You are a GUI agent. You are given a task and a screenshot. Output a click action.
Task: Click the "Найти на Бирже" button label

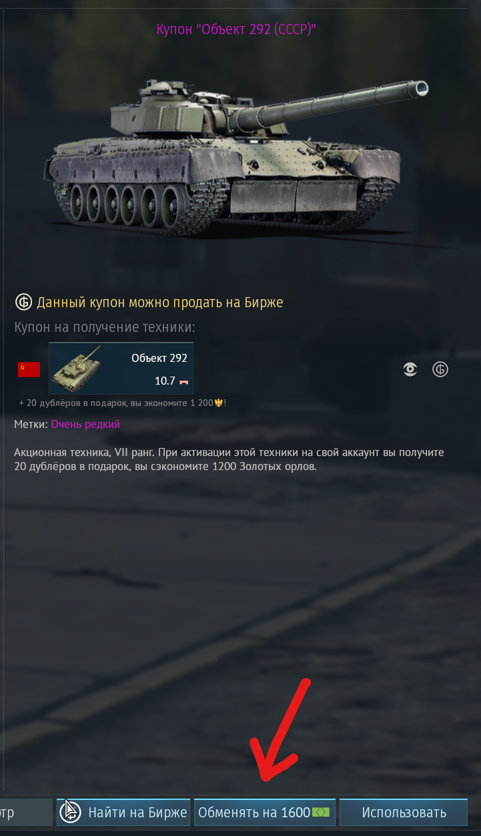(138, 813)
